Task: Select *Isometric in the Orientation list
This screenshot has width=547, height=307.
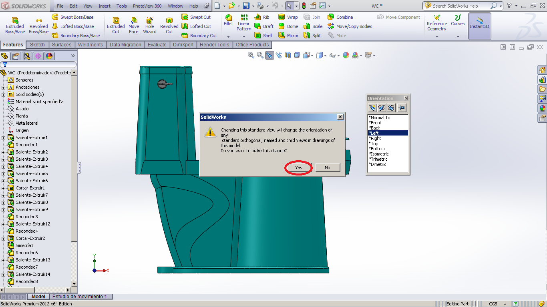Action: (378, 154)
